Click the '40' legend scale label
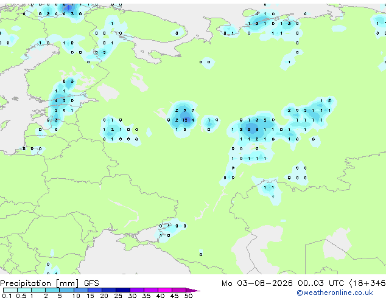 160,296
